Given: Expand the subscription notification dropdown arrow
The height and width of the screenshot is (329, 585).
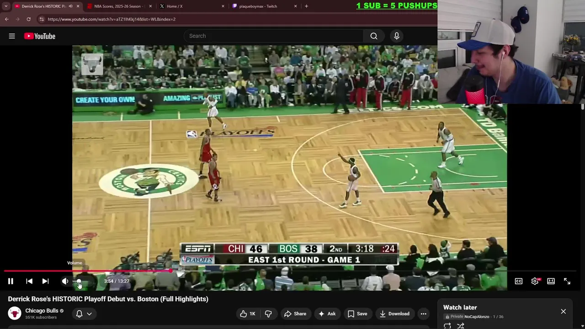Looking at the screenshot, I should tap(89, 313).
